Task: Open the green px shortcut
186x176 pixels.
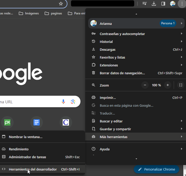Action: point(7,122)
